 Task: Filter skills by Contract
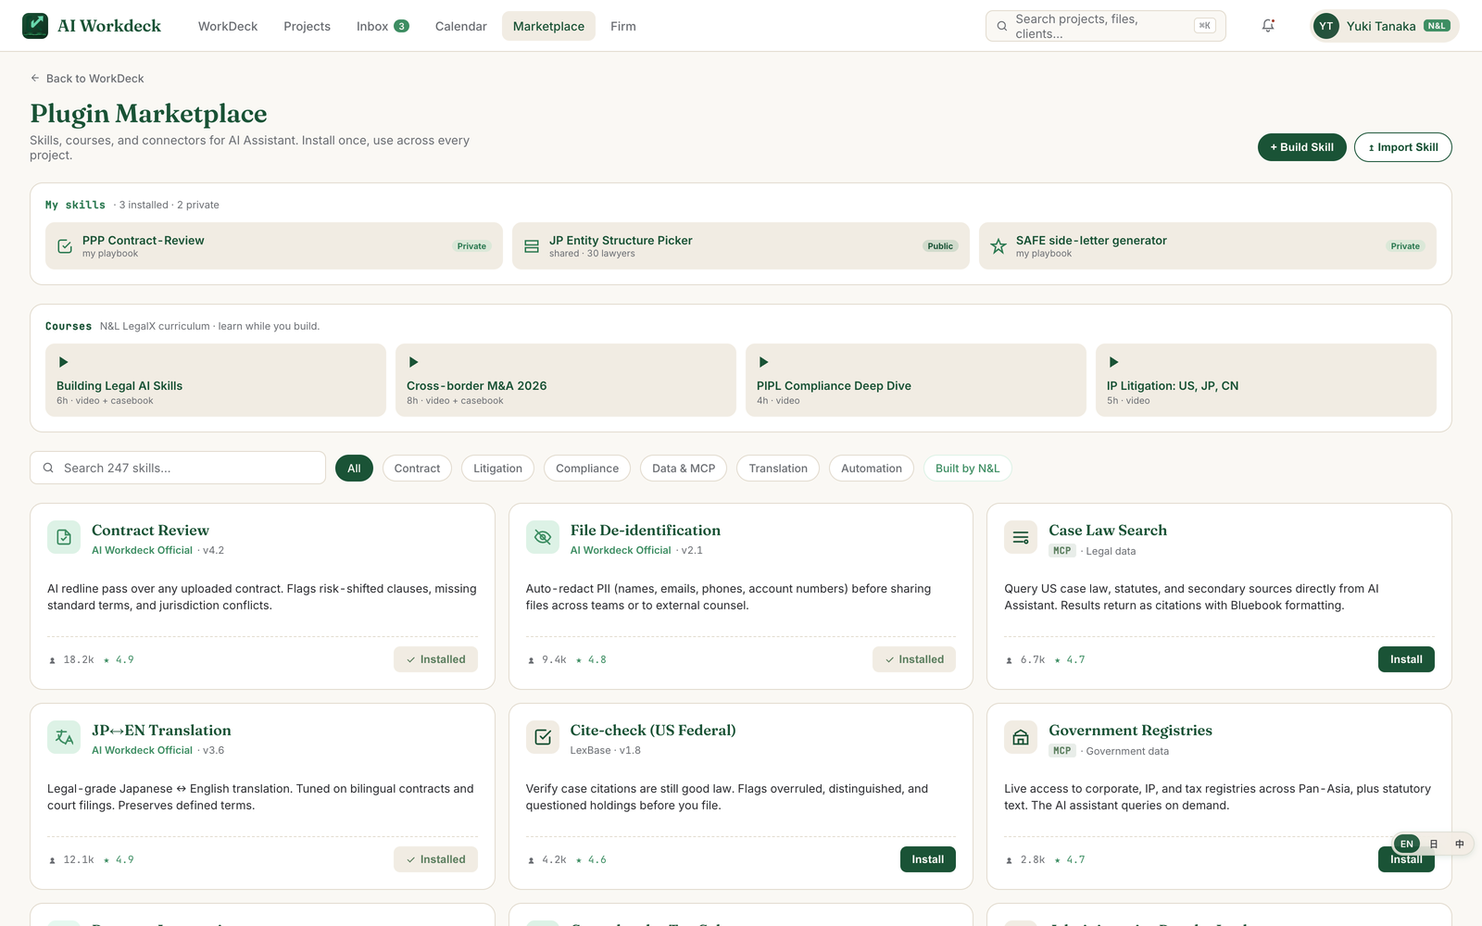pos(417,469)
